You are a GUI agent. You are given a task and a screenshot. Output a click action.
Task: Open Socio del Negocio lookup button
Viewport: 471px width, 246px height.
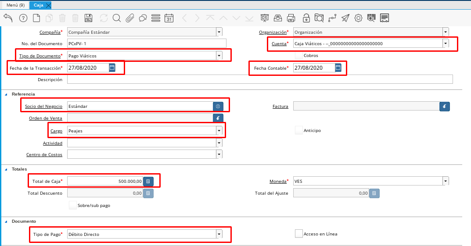[x=218, y=106]
